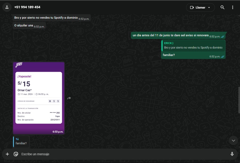The width and height of the screenshot is (240, 163).
Task: Open contact profile avatar in chat header
Action: click(x=7, y=7)
